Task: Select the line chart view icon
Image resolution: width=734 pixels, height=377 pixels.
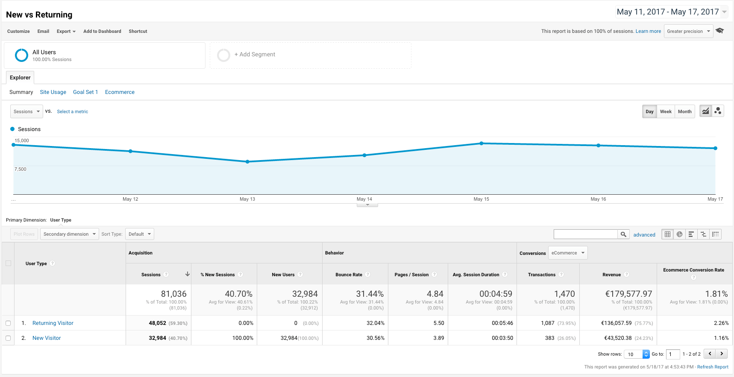Action: click(x=705, y=111)
